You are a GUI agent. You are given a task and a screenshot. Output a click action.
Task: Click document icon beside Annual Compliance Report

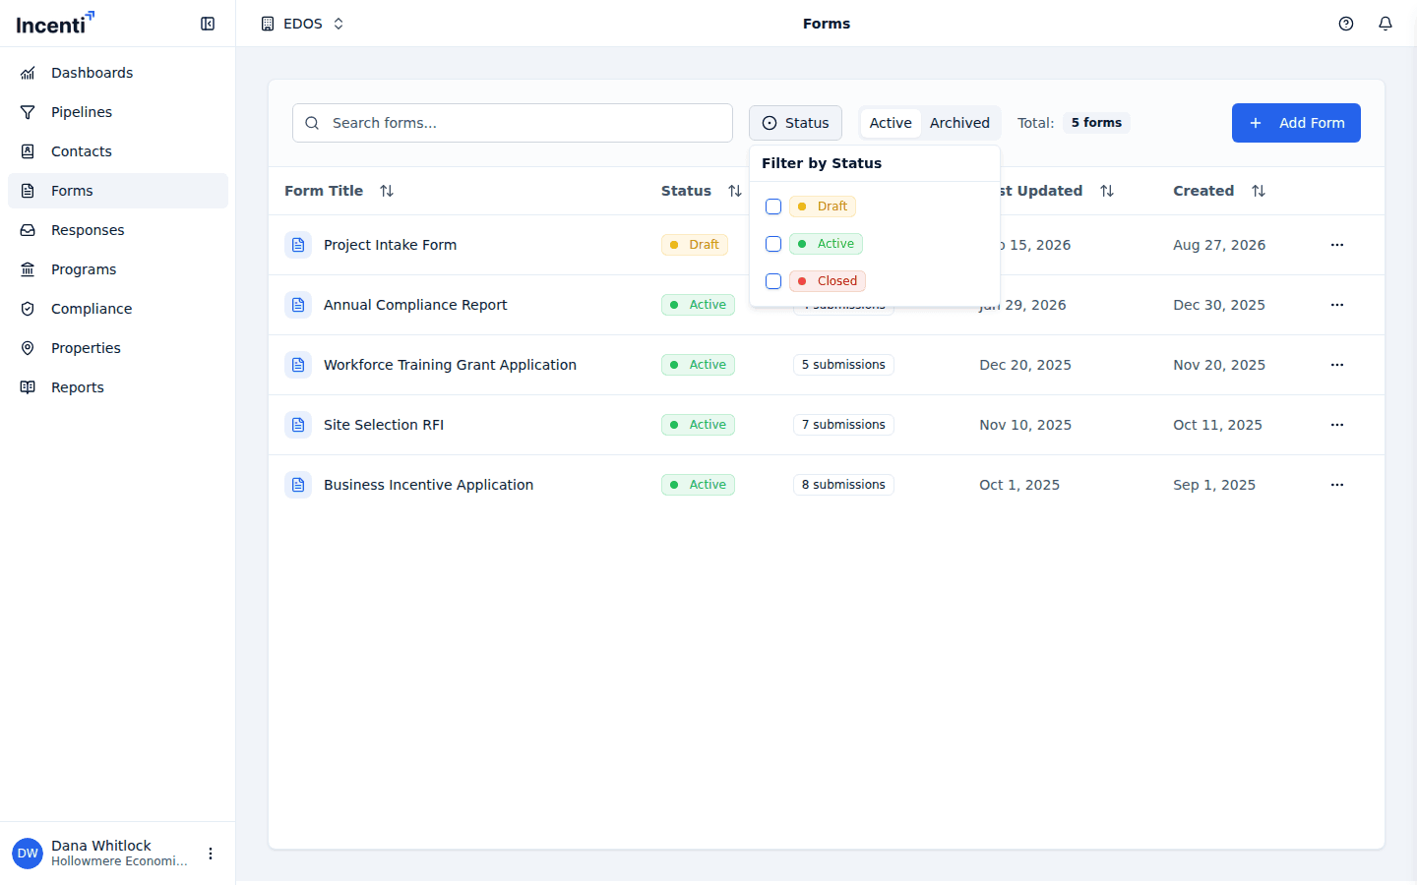pyautogui.click(x=298, y=305)
